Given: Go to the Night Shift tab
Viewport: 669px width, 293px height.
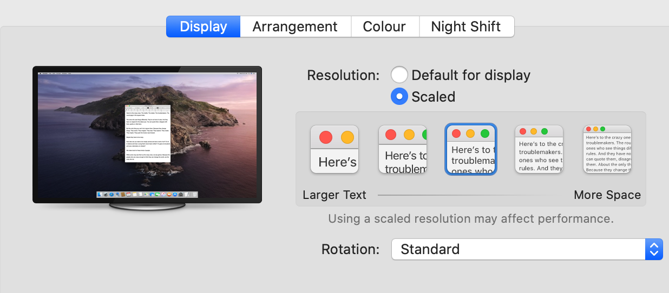Looking at the screenshot, I should click(x=466, y=26).
